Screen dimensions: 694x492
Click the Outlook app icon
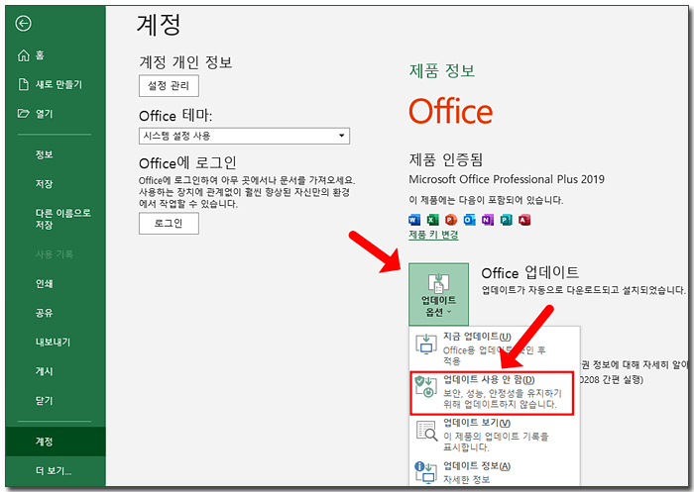point(469,220)
